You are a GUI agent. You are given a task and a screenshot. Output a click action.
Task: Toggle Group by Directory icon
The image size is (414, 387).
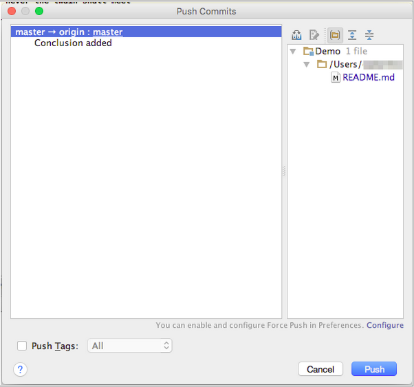click(x=335, y=35)
